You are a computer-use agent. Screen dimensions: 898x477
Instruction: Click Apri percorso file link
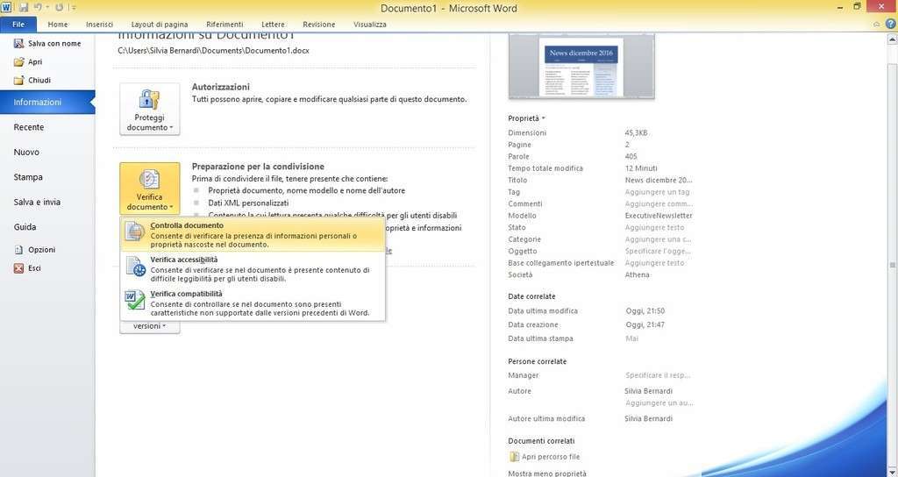point(545,457)
